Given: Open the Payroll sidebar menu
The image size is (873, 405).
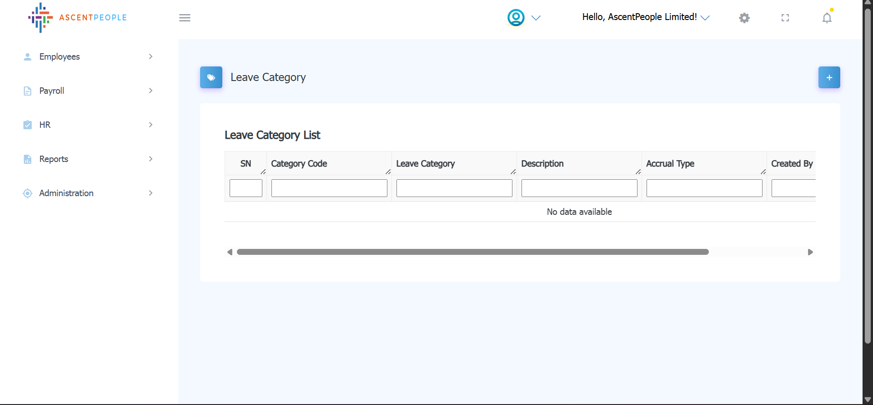Looking at the screenshot, I should pyautogui.click(x=52, y=91).
